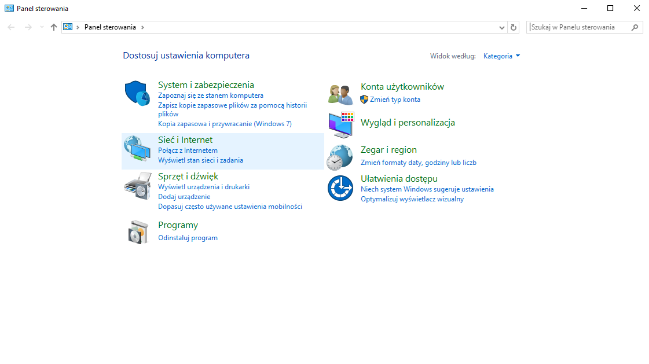This screenshot has width=649, height=364.
Task: Click the Sprzęt i dźwięk printer icon
Action: pos(137,185)
